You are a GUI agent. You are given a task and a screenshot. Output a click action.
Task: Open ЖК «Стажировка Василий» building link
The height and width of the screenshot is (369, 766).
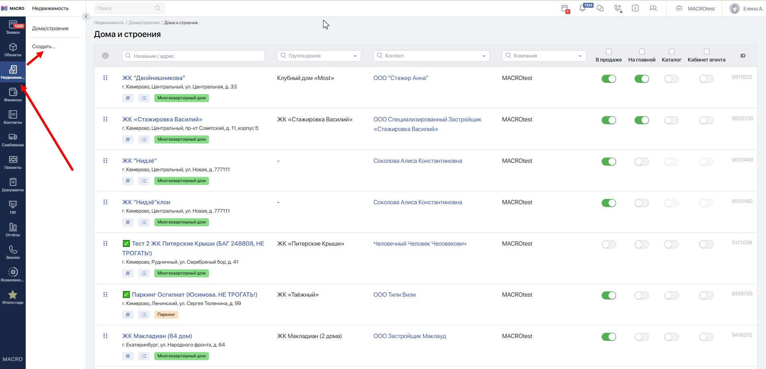(162, 119)
